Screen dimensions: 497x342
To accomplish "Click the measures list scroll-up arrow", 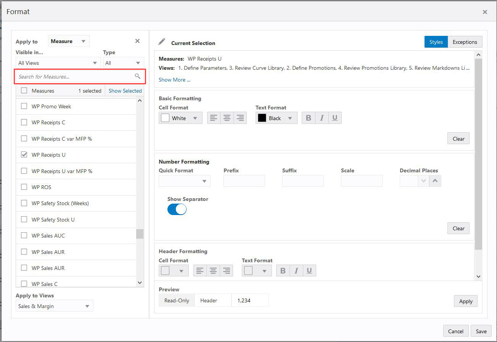I will (x=140, y=101).
